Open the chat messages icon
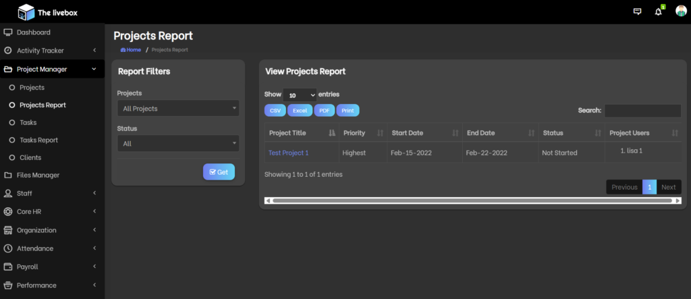The image size is (691, 299). click(x=637, y=11)
